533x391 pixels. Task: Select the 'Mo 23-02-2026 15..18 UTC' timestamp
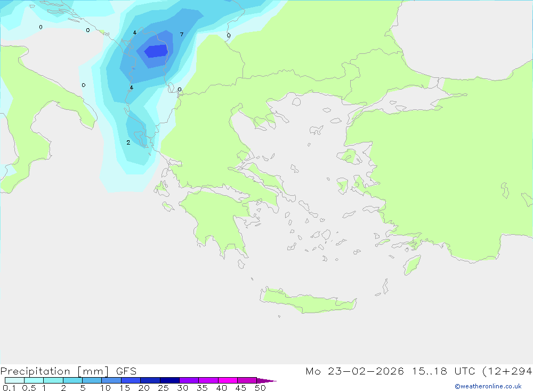tap(390, 371)
